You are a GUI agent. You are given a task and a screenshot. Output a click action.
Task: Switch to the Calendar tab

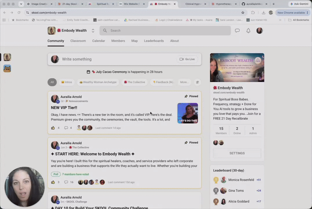click(x=98, y=41)
